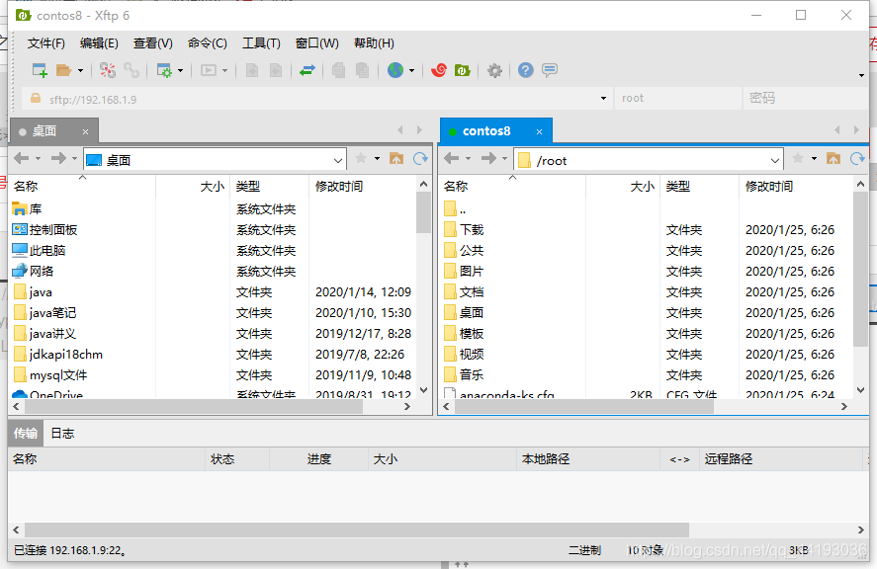The image size is (877, 569).
Task: Switch to the 日志 tab
Action: pyautogui.click(x=62, y=433)
